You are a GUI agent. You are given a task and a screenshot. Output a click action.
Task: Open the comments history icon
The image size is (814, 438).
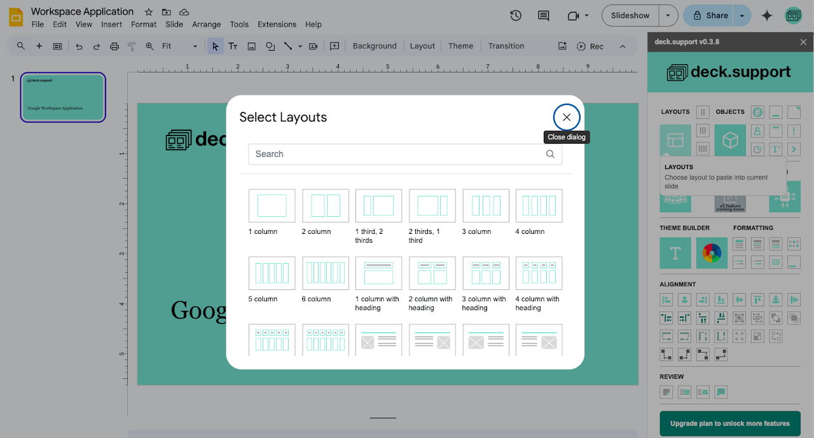click(544, 15)
